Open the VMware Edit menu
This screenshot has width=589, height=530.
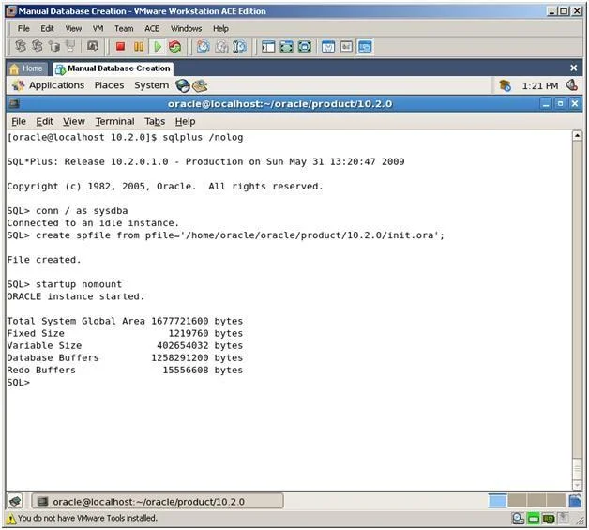(x=47, y=28)
